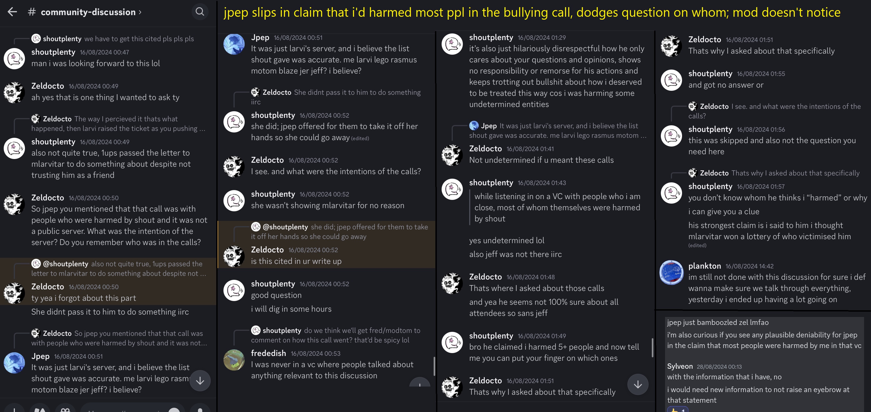Jump to latest using arrow beside Jpep's 'motom blaze' message
Viewport: 871px width, 412px height.
point(200,380)
